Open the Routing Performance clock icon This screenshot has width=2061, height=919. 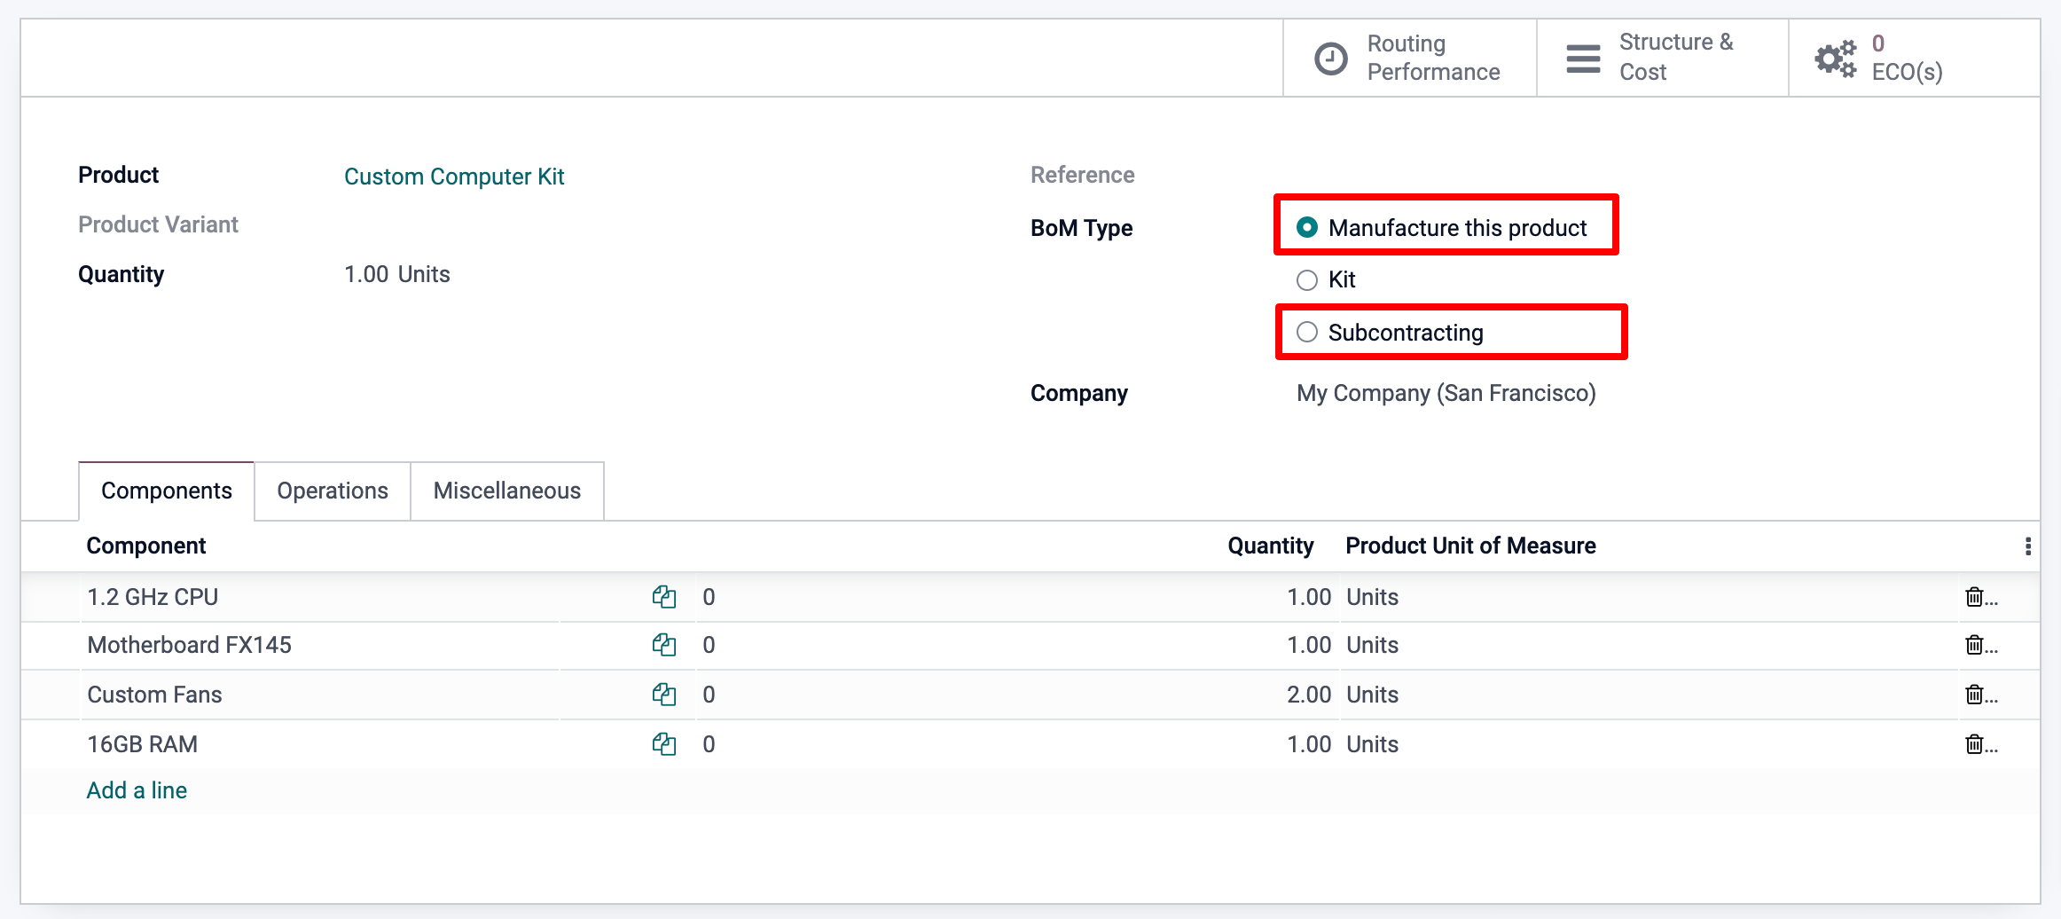tap(1330, 59)
